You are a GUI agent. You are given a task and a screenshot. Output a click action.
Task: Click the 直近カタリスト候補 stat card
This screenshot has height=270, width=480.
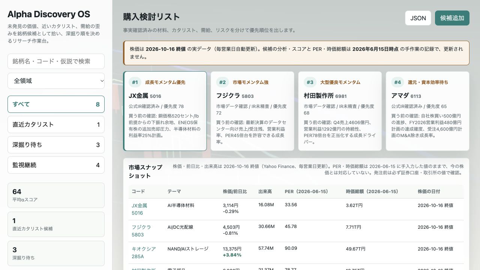click(x=56, y=224)
